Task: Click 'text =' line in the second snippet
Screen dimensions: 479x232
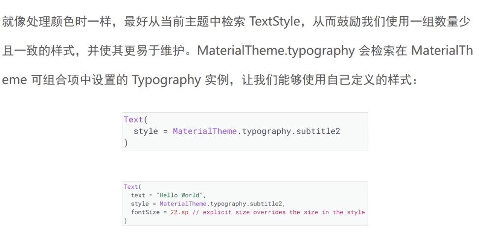Action: point(169,196)
